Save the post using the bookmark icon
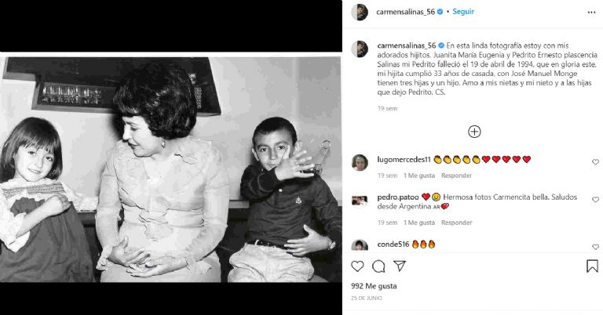Image resolution: width=603 pixels, height=315 pixels. pos(592,266)
